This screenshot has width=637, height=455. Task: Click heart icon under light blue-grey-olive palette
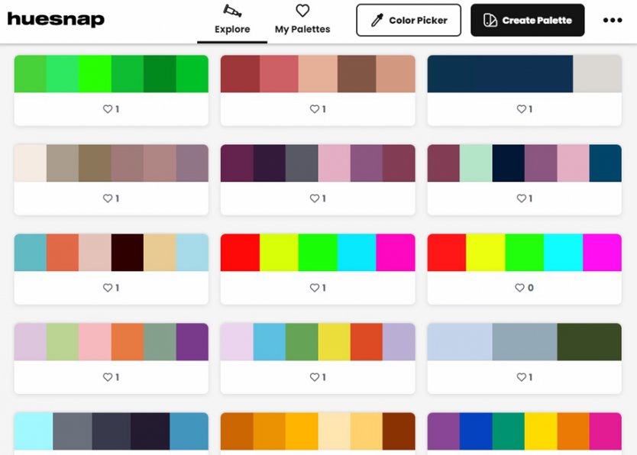point(520,377)
